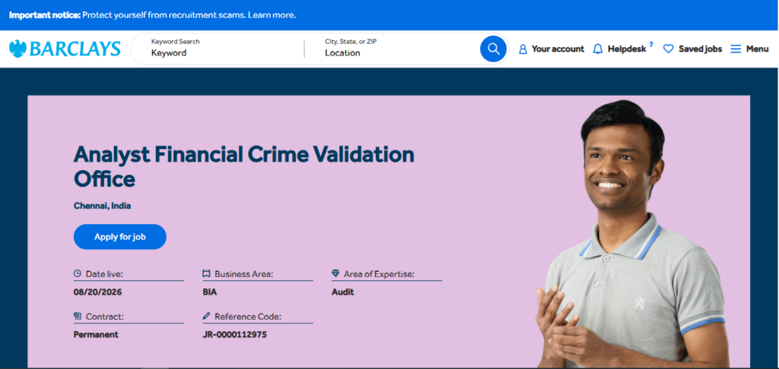Click the reference code JR-0000112975
779x369 pixels.
234,334
